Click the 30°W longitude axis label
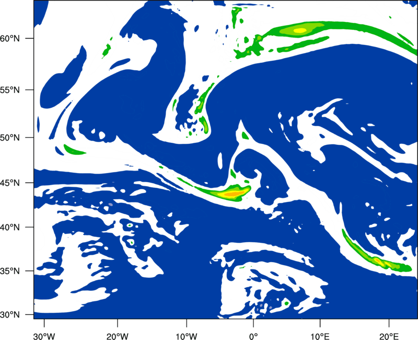This screenshot has height=340, width=418. pyautogui.click(x=44, y=336)
